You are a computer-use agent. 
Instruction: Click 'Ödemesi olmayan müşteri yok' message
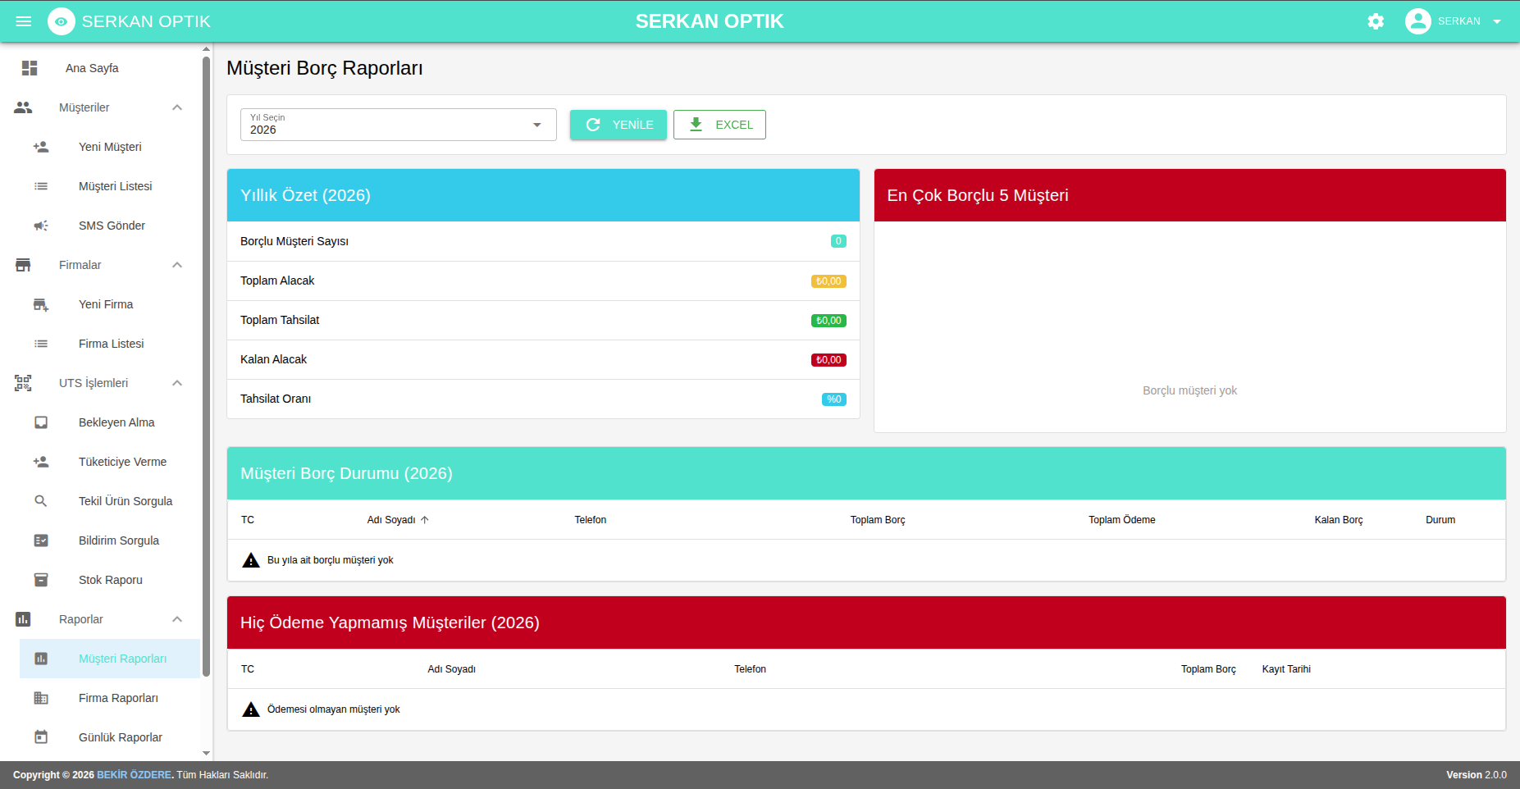pos(333,709)
